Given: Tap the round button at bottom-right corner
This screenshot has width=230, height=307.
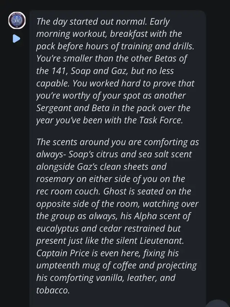Looking at the screenshot, I should tap(218, 303).
